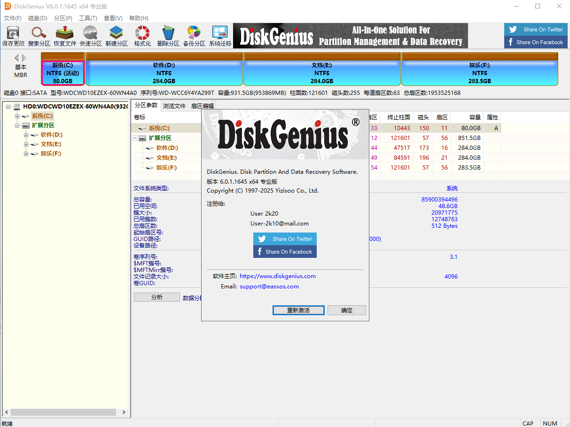Click the drive icon beside 软件(D:) in the tree

tap(35, 135)
